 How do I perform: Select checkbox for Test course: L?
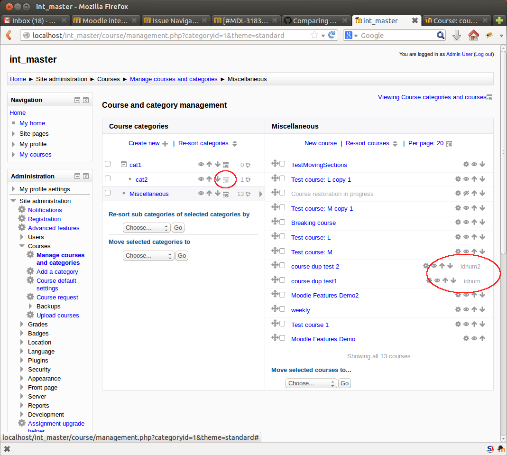tap(282, 236)
